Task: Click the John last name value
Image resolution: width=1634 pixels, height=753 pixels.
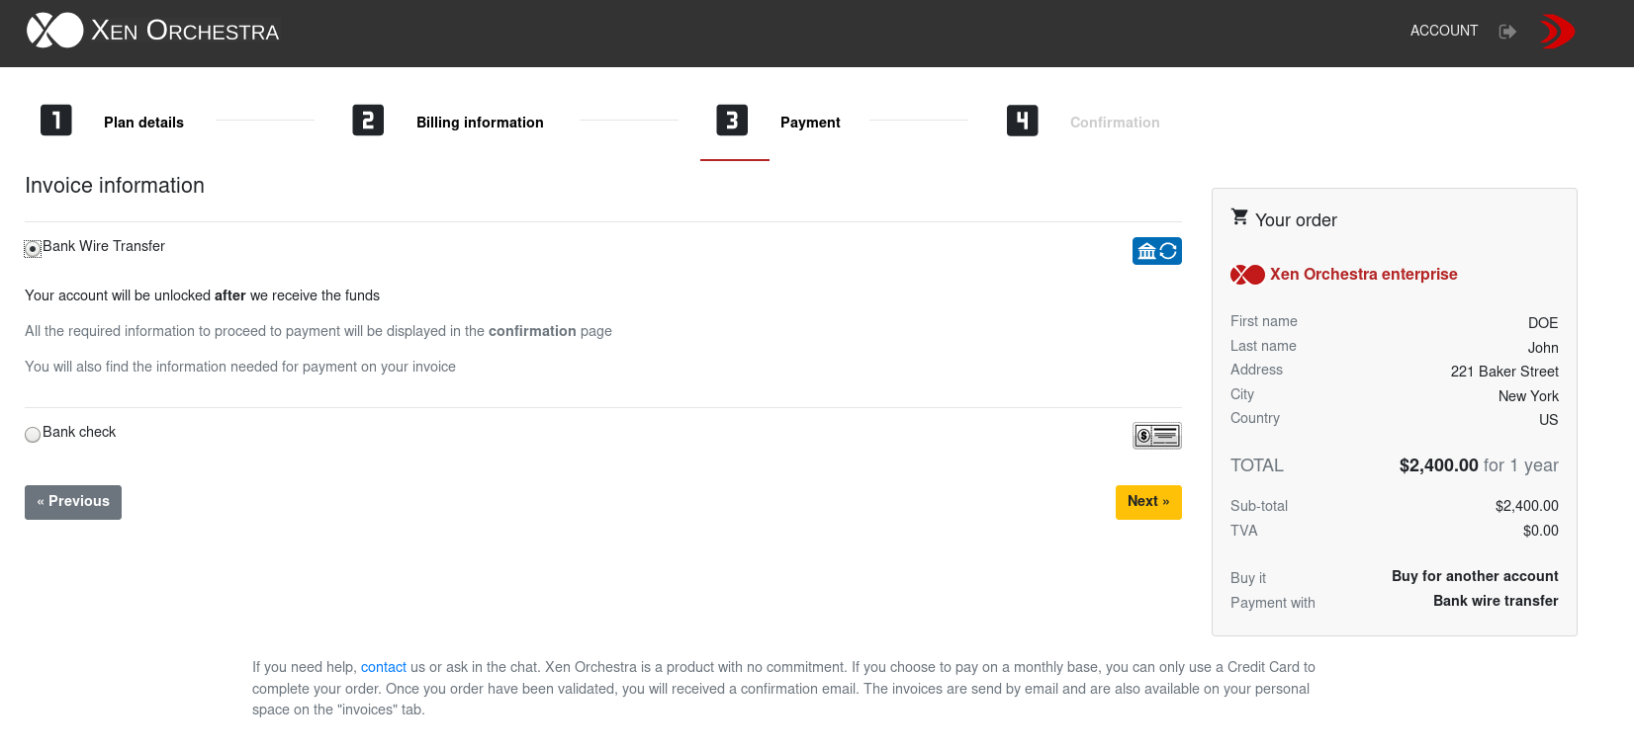Action: (1543, 348)
